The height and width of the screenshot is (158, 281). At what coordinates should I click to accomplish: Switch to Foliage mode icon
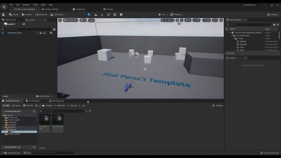click(x=102, y=14)
